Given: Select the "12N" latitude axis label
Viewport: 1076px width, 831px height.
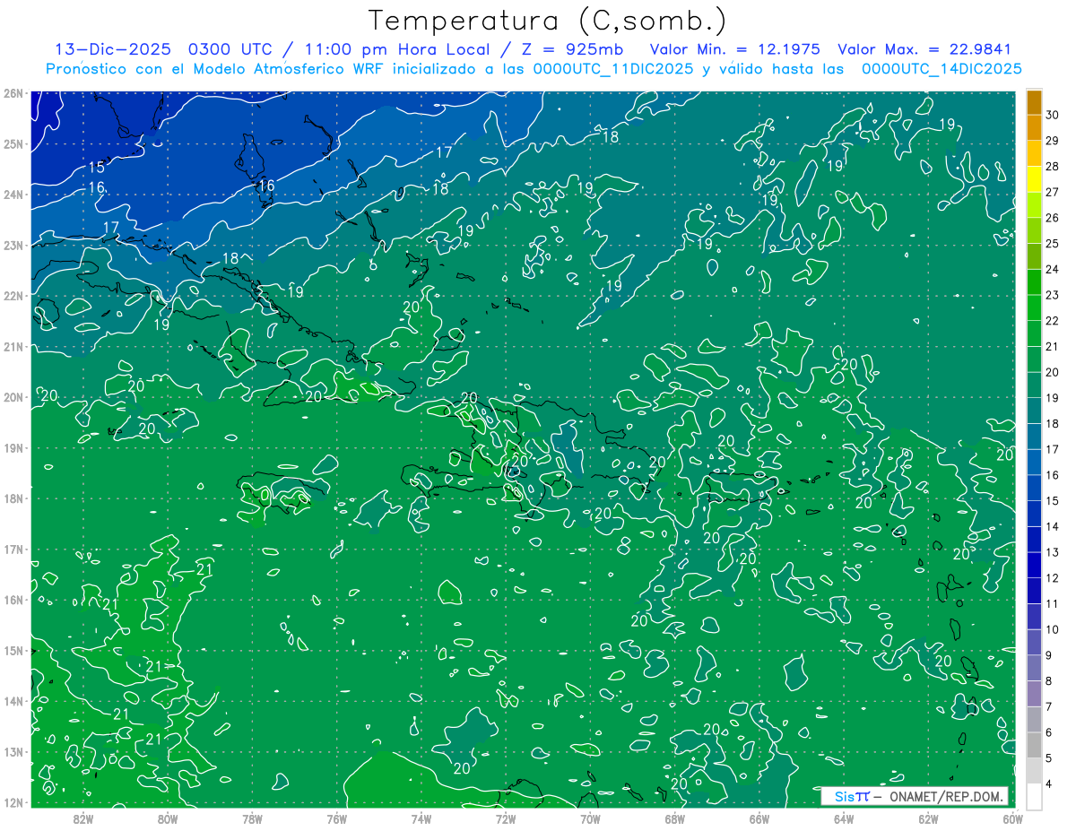Looking at the screenshot, I should click(13, 802).
